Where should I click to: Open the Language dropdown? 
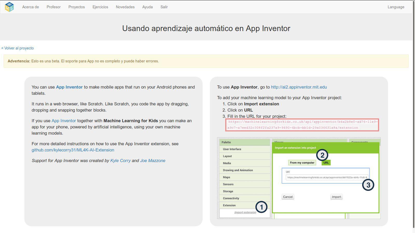tap(396, 7)
